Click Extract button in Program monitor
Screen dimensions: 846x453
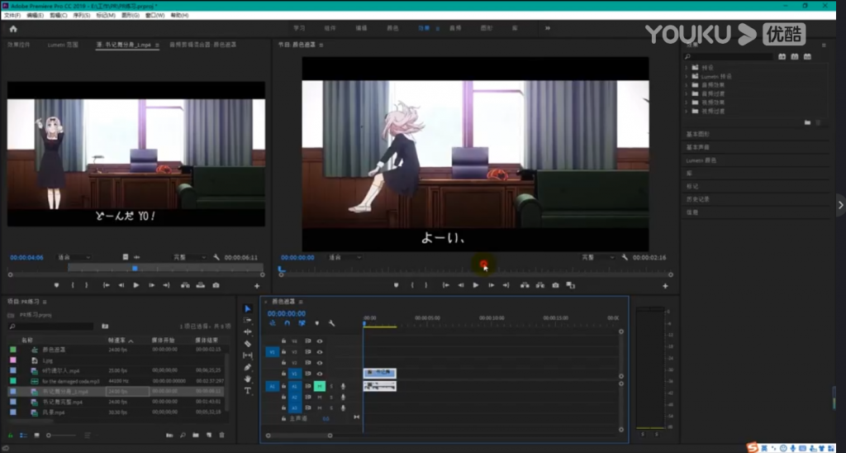click(540, 285)
